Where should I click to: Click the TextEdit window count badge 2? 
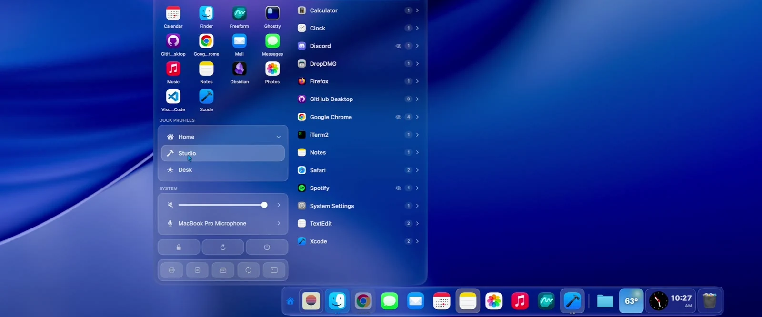click(408, 223)
